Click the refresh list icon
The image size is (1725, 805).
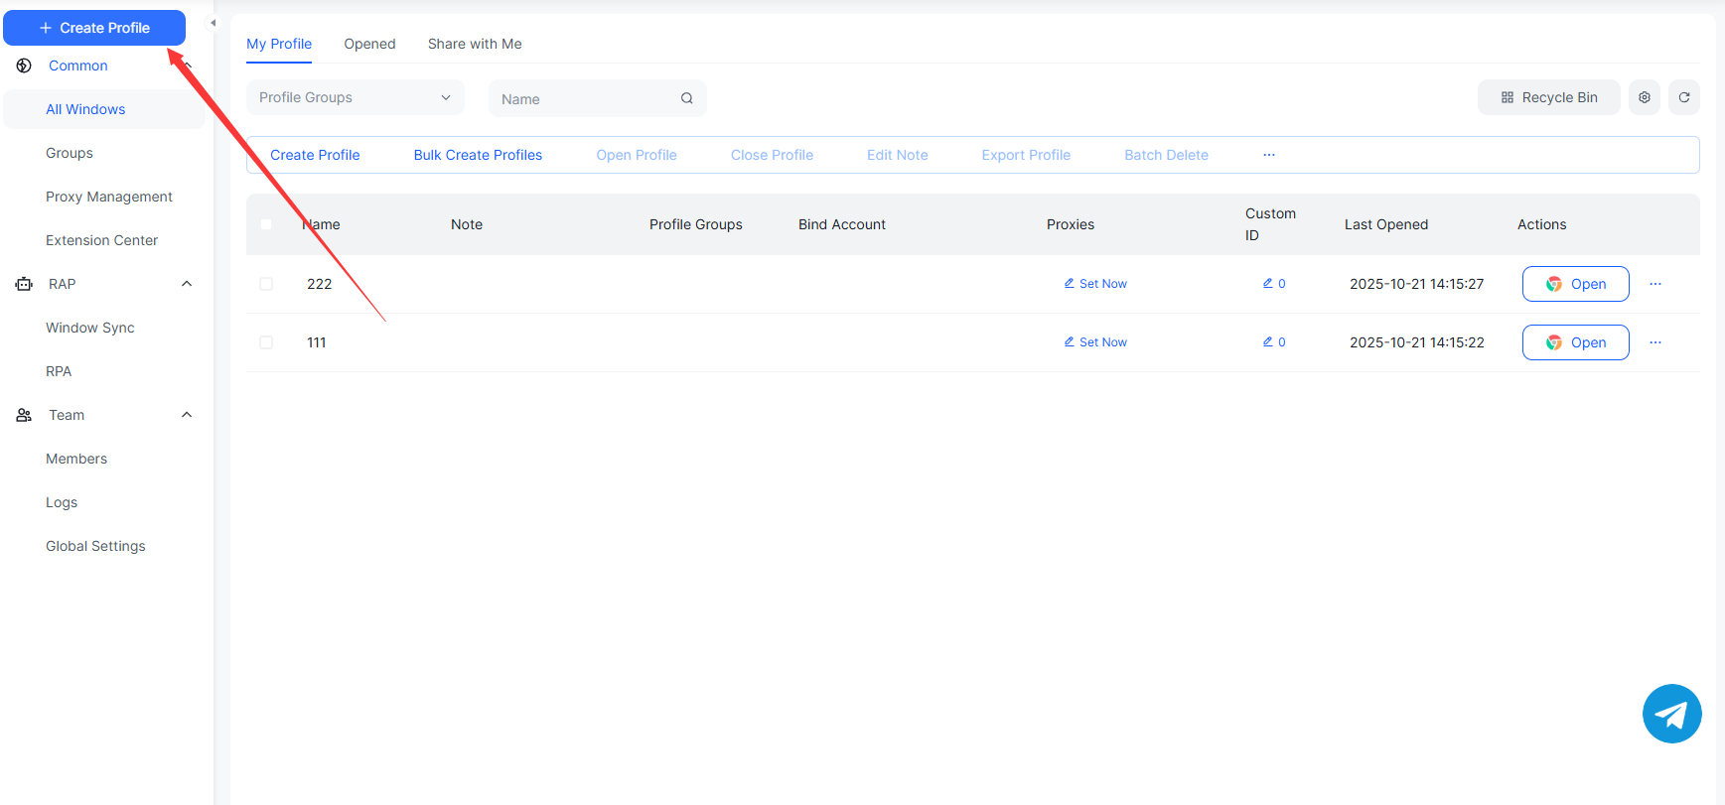[x=1683, y=97]
